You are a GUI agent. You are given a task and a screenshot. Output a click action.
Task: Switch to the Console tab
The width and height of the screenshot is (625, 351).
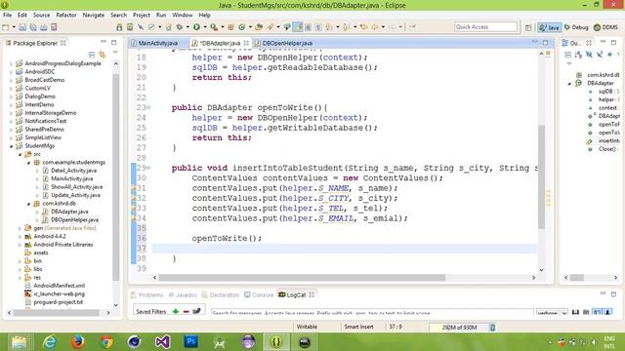(x=259, y=294)
